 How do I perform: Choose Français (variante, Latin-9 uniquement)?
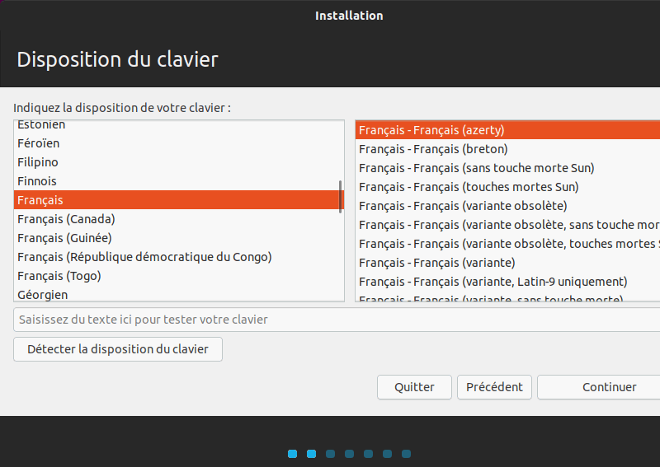click(x=493, y=282)
